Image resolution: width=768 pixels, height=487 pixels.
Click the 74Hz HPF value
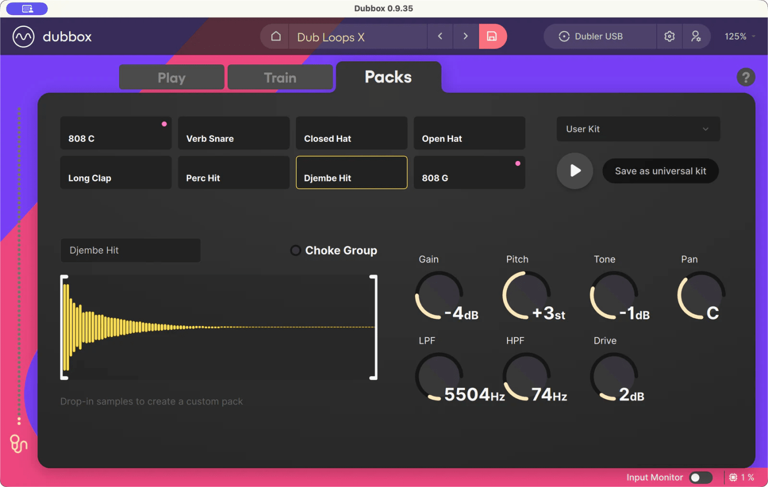tap(549, 394)
